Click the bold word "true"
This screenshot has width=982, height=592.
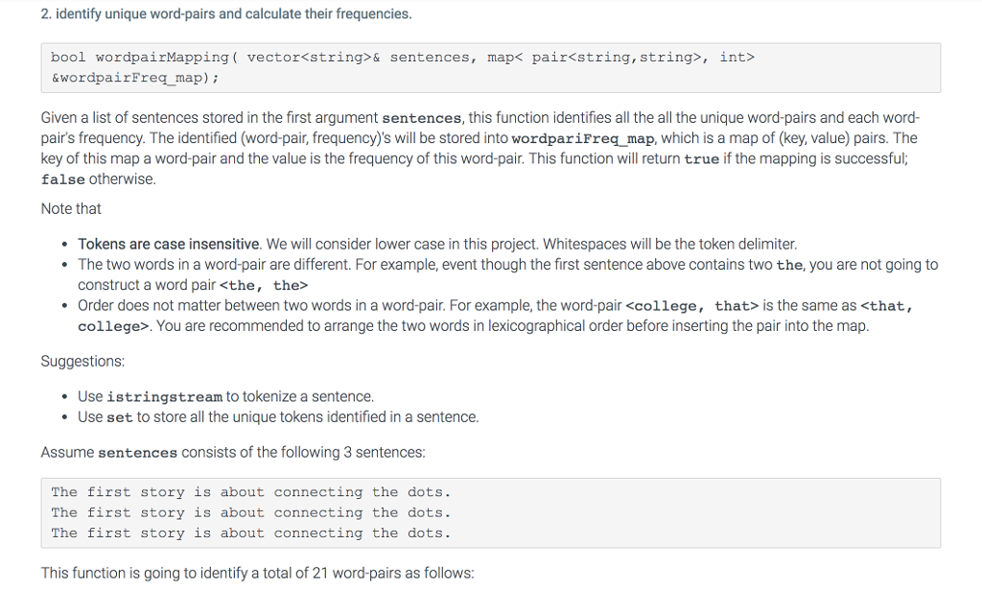pyautogui.click(x=701, y=159)
